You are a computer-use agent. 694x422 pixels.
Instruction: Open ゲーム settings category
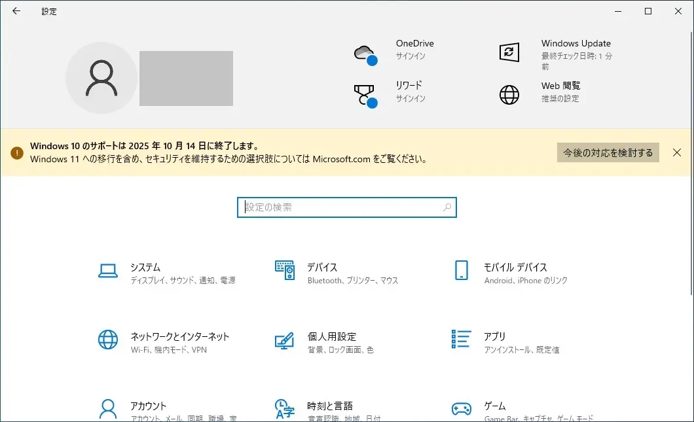pyautogui.click(x=522, y=410)
